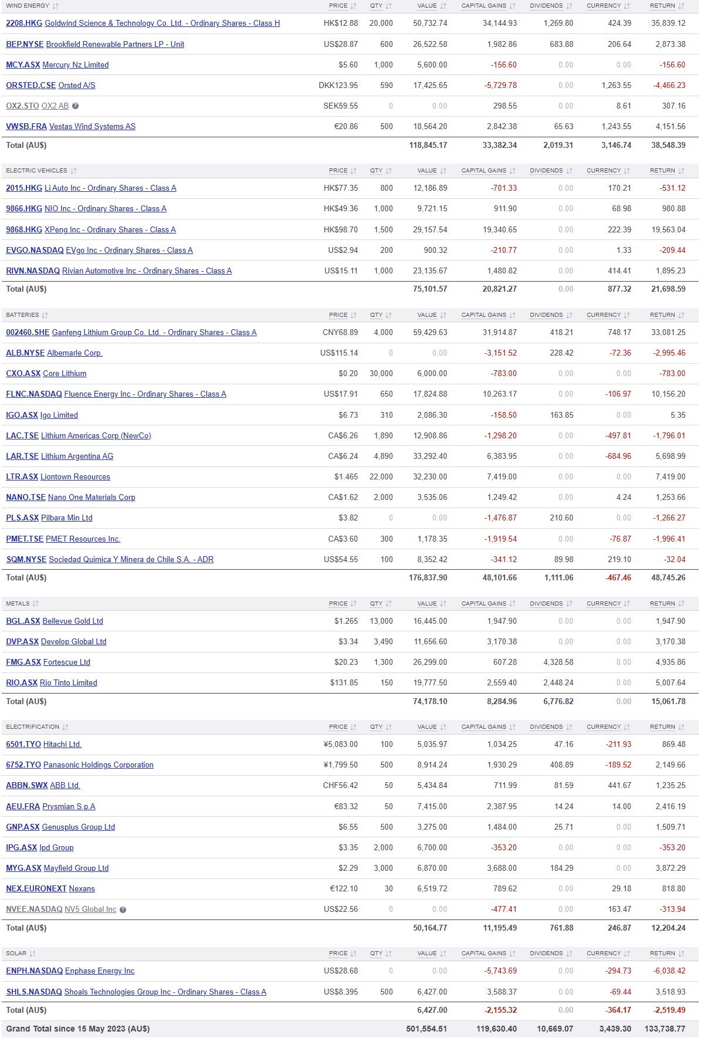Click sort icon beside Wind Energy heading
Screen dimensions: 701x1038
(x=55, y=6)
